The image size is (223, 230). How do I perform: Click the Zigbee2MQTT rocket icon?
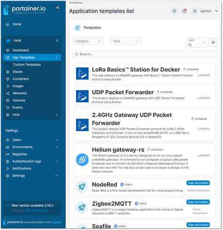[82, 207]
